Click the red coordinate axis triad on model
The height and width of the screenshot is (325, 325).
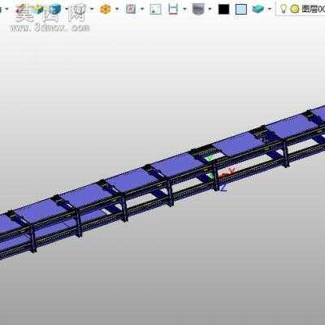point(227,173)
